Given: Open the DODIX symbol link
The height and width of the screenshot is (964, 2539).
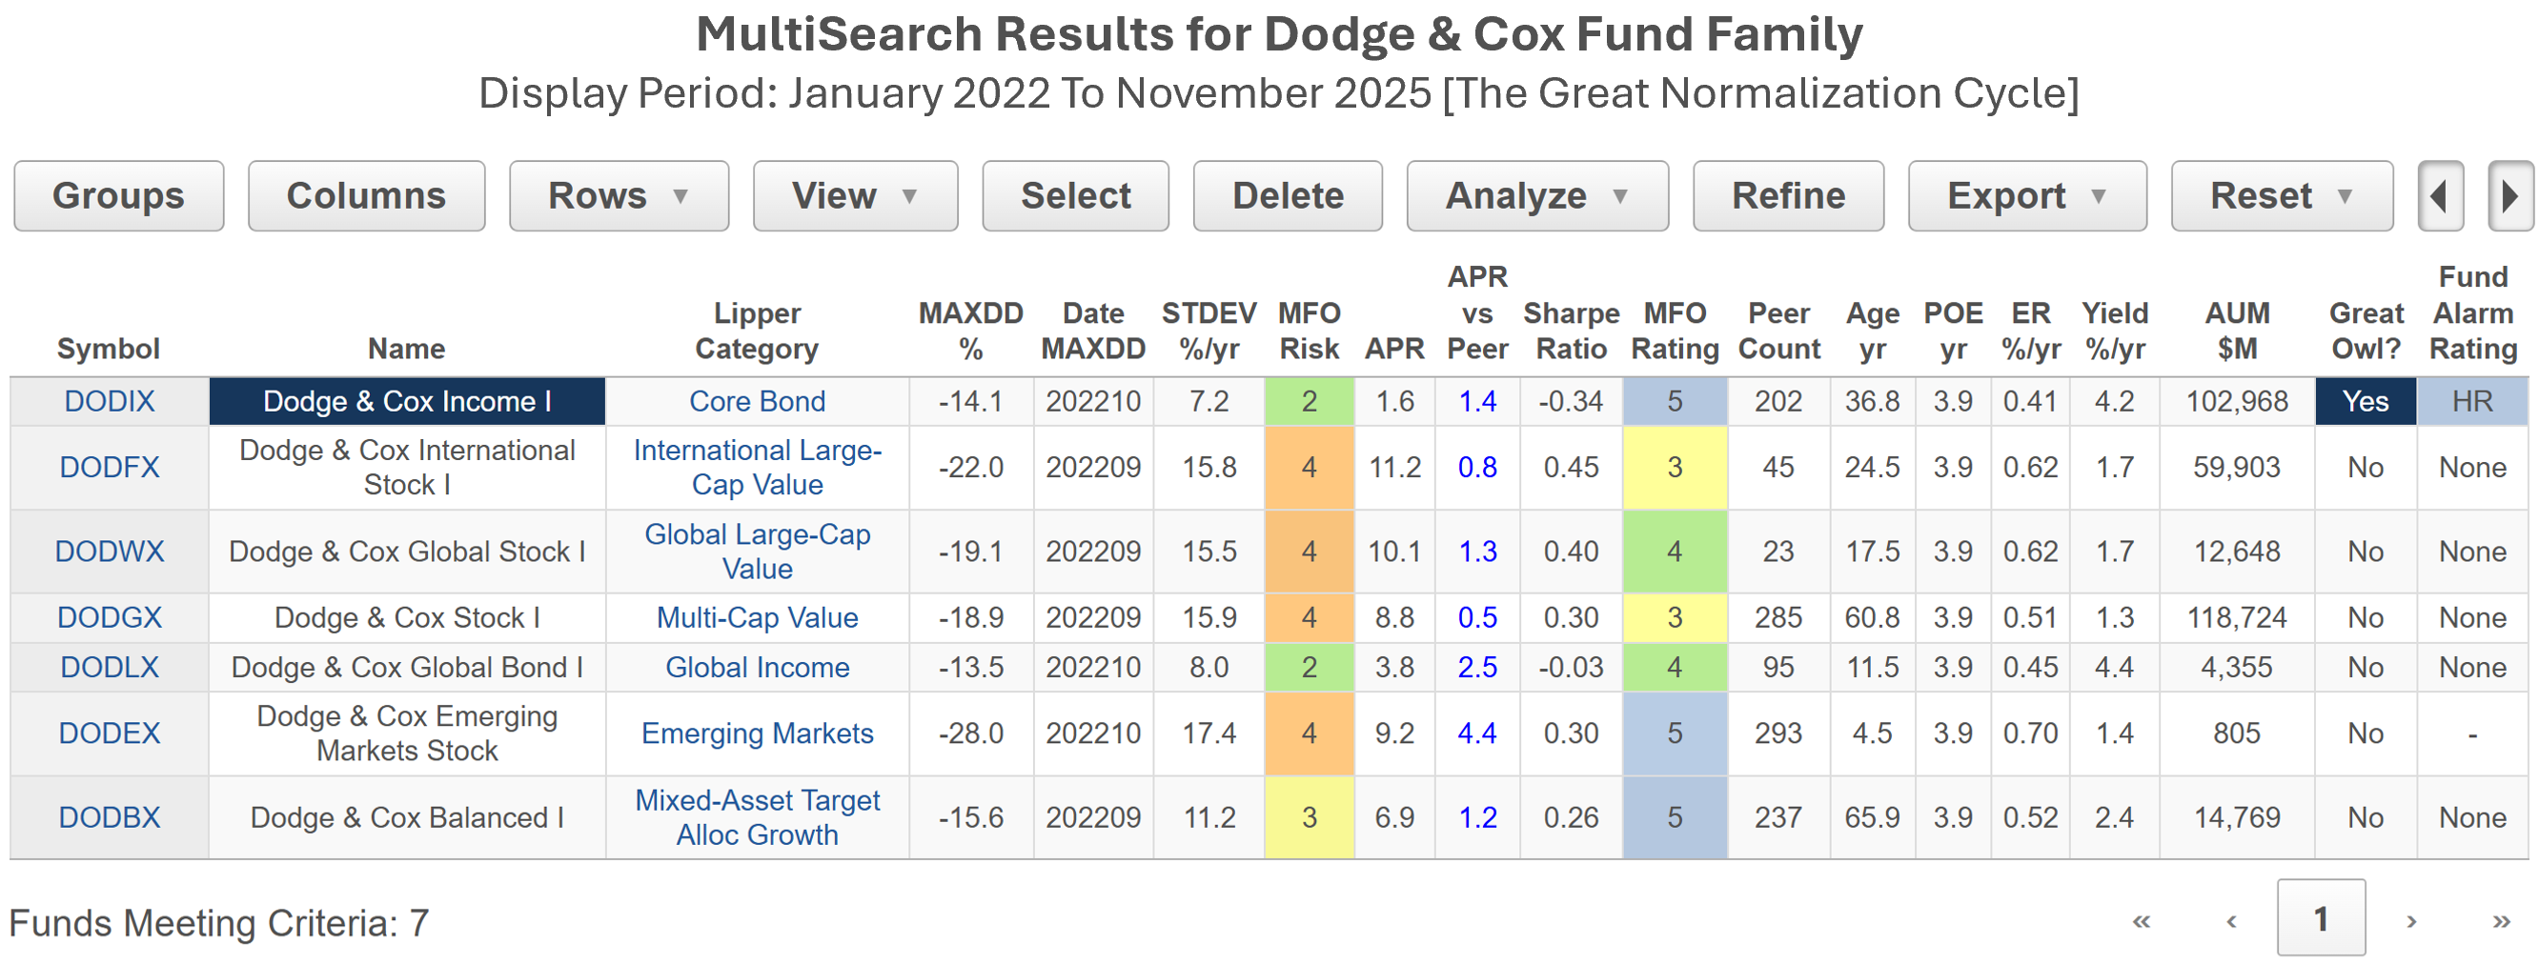Looking at the screenshot, I should [110, 402].
